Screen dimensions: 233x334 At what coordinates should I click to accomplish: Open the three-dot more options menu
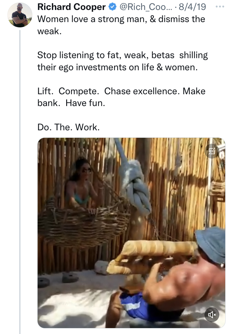coord(220,7)
